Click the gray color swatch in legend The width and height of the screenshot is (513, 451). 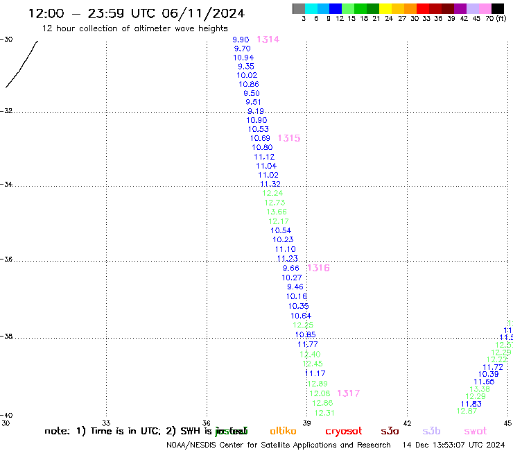299,8
